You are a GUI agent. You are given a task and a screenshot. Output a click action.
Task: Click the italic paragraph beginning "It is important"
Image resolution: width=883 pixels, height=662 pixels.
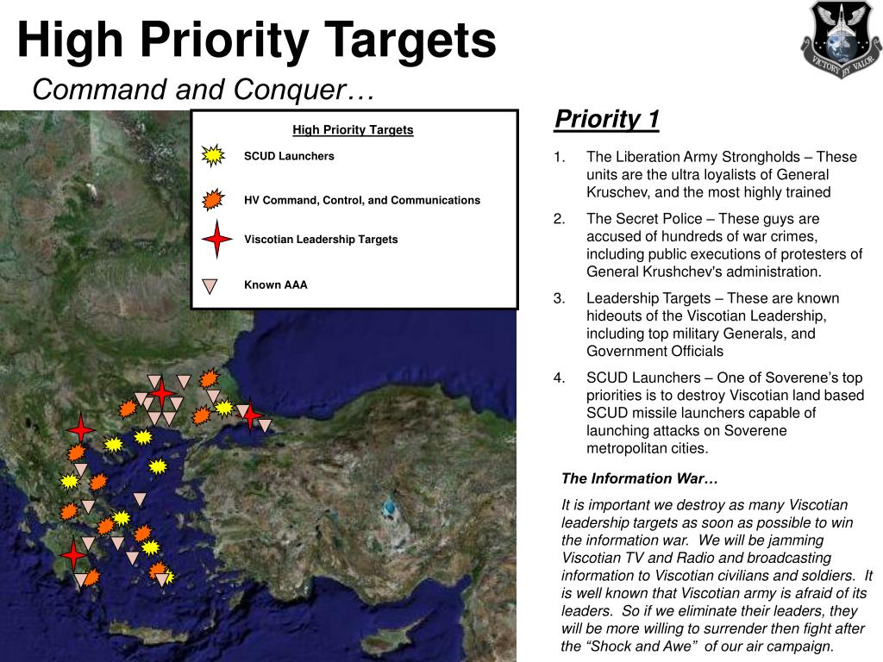point(717,575)
